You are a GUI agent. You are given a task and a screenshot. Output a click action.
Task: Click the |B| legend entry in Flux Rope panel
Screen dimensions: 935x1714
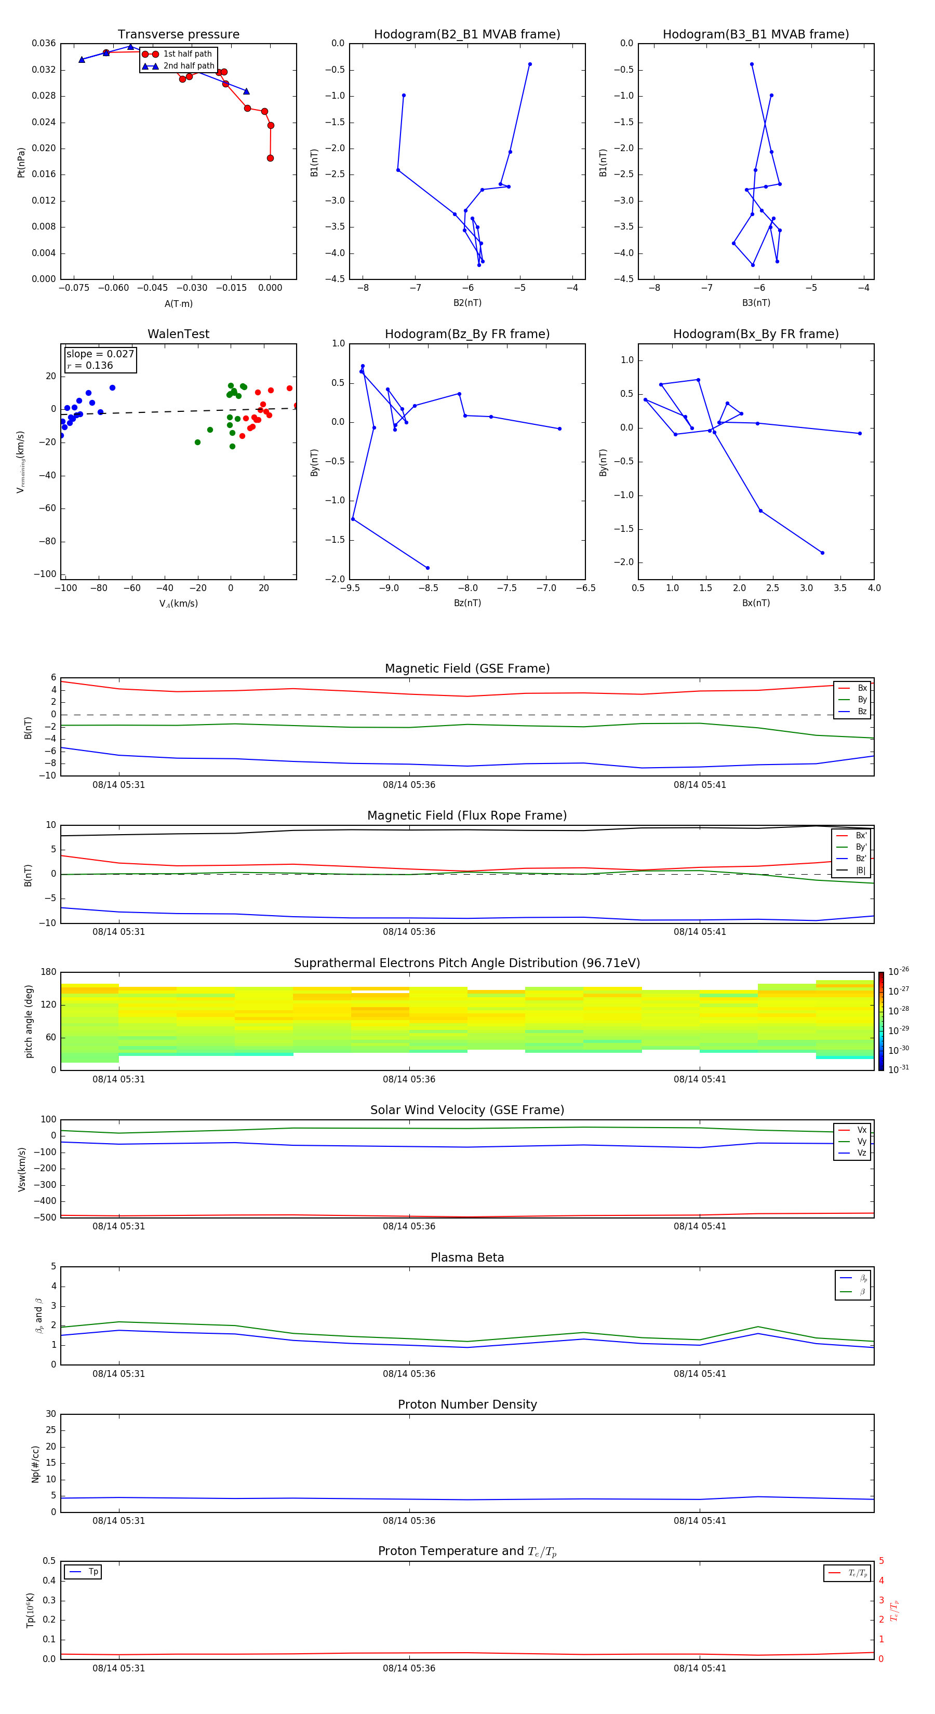point(852,871)
